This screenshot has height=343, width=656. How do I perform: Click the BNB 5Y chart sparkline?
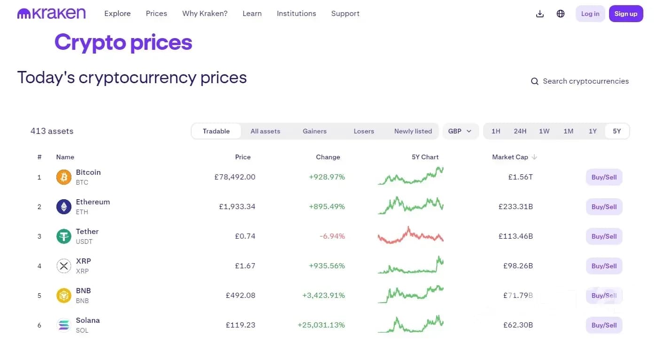pyautogui.click(x=411, y=295)
